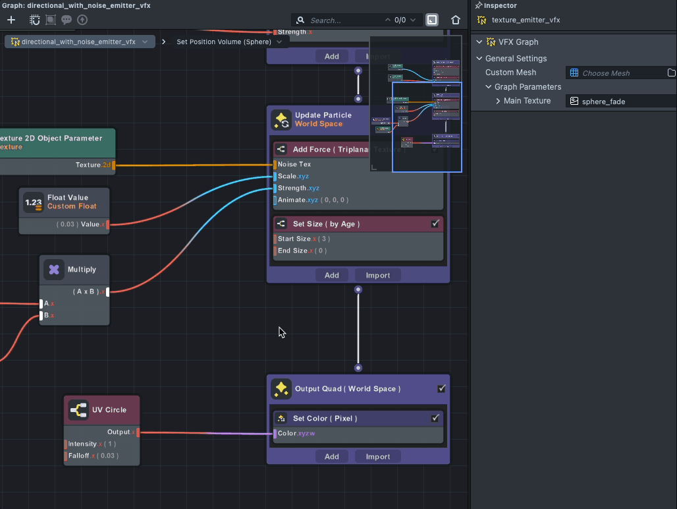Click the Inspector pin icon

pos(477,6)
